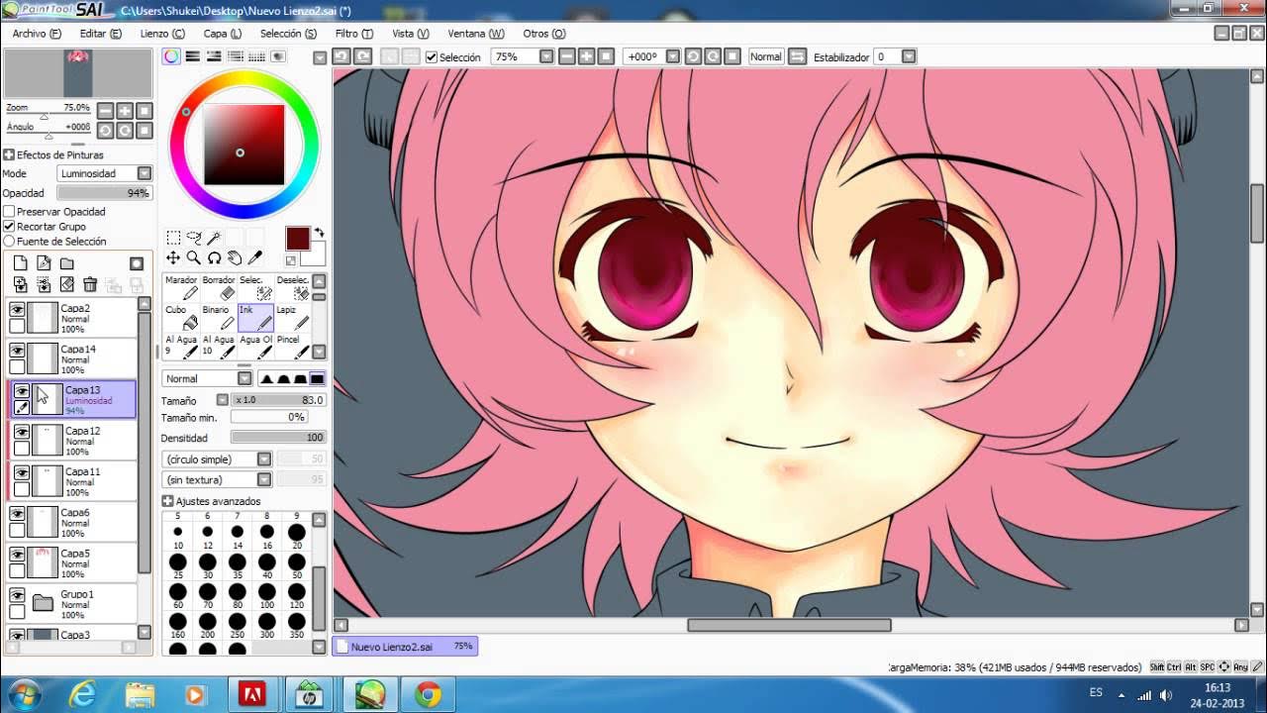Open the Capa menu
Viewport: 1267px width, 713px height.
[223, 34]
